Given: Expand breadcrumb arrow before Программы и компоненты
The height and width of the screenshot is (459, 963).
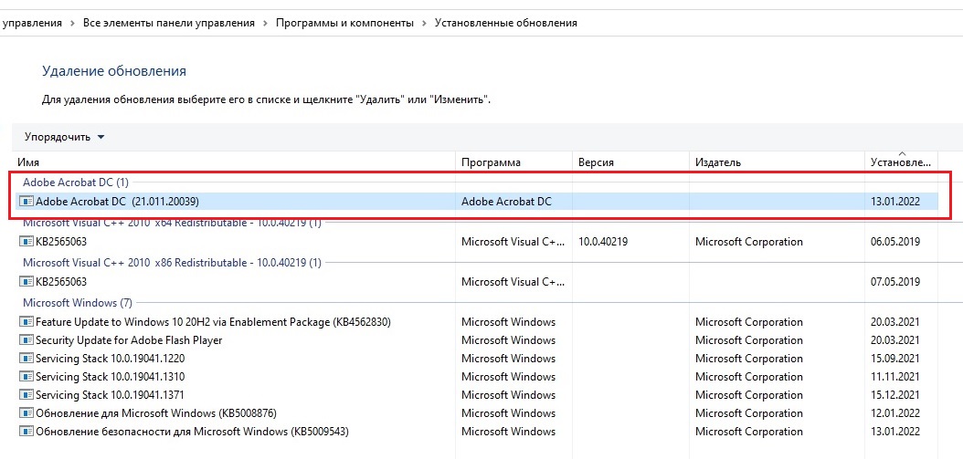Looking at the screenshot, I should pos(265,24).
